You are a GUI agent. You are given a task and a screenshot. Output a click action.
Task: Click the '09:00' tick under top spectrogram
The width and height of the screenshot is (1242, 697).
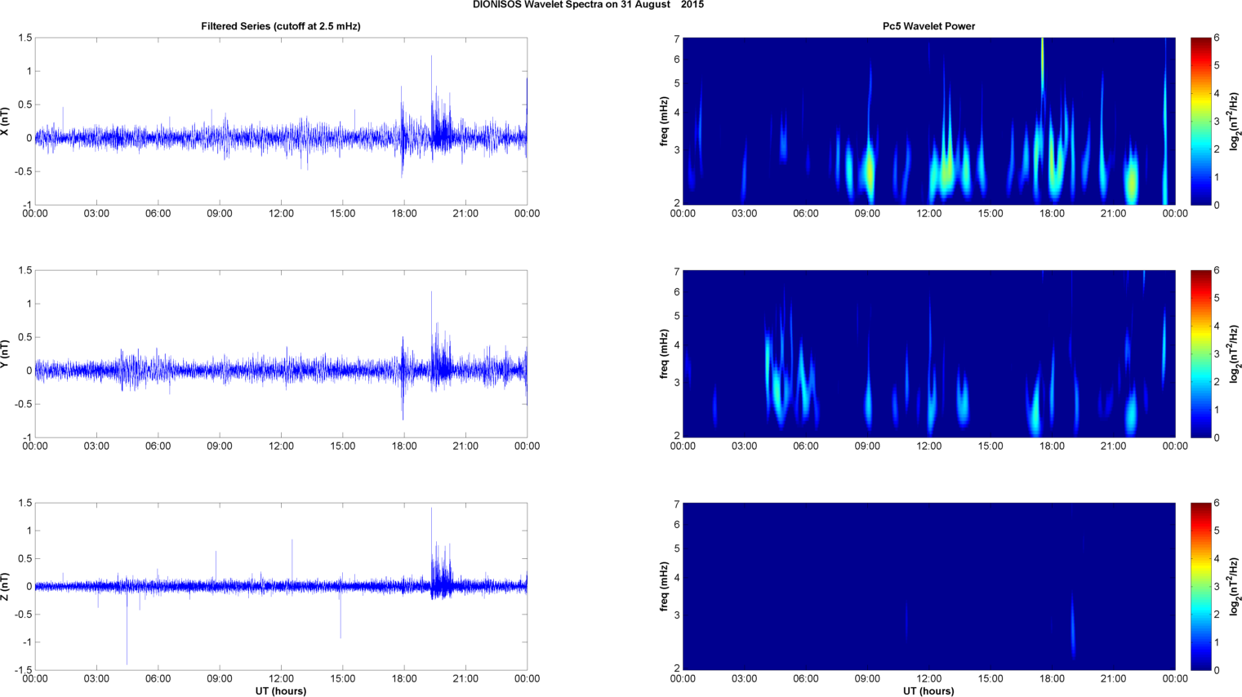pyautogui.click(x=867, y=214)
